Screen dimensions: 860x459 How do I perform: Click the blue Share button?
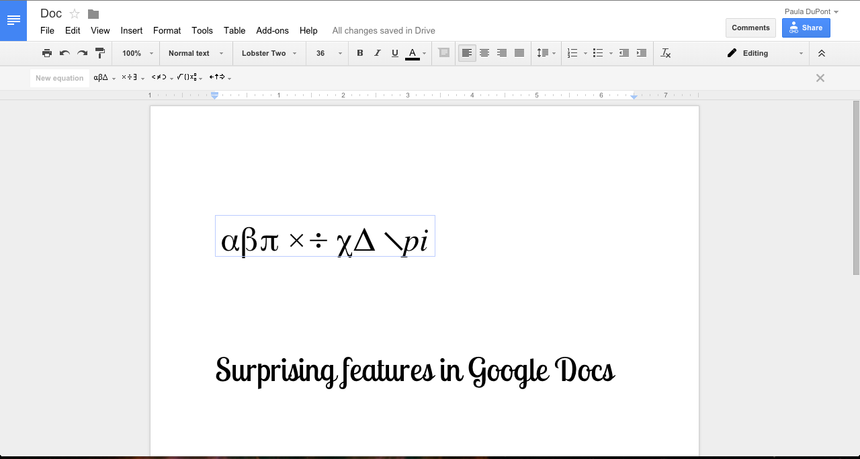806,28
